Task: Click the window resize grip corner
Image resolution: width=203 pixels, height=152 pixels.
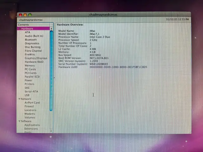Action: [190, 132]
